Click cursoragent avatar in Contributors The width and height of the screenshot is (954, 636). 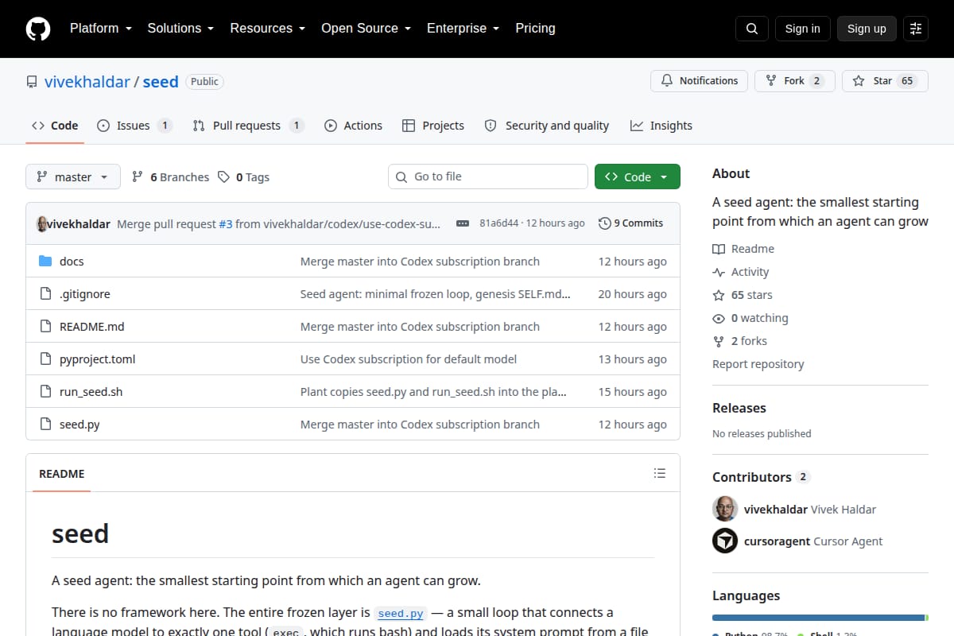pyautogui.click(x=725, y=541)
